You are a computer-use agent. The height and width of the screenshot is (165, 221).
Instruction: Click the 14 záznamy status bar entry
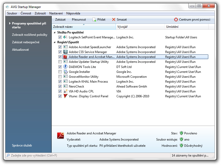(x=190, y=155)
